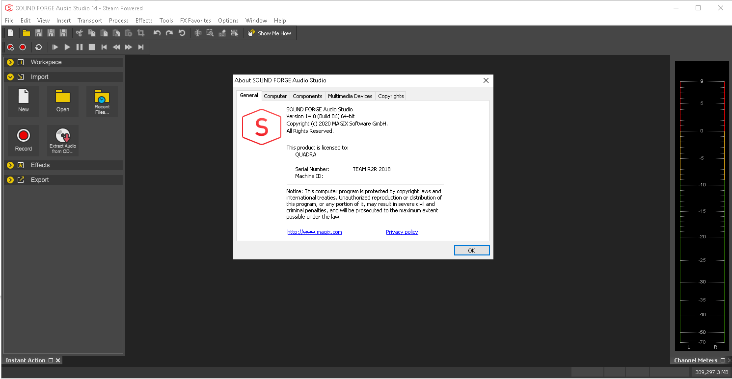732x379 pixels.
Task: Click the Stop transport button
Action: pyautogui.click(x=92, y=47)
